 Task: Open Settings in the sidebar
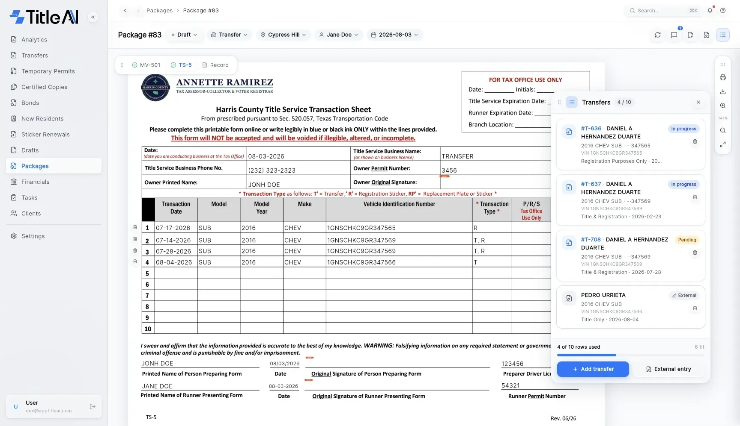pos(54,236)
